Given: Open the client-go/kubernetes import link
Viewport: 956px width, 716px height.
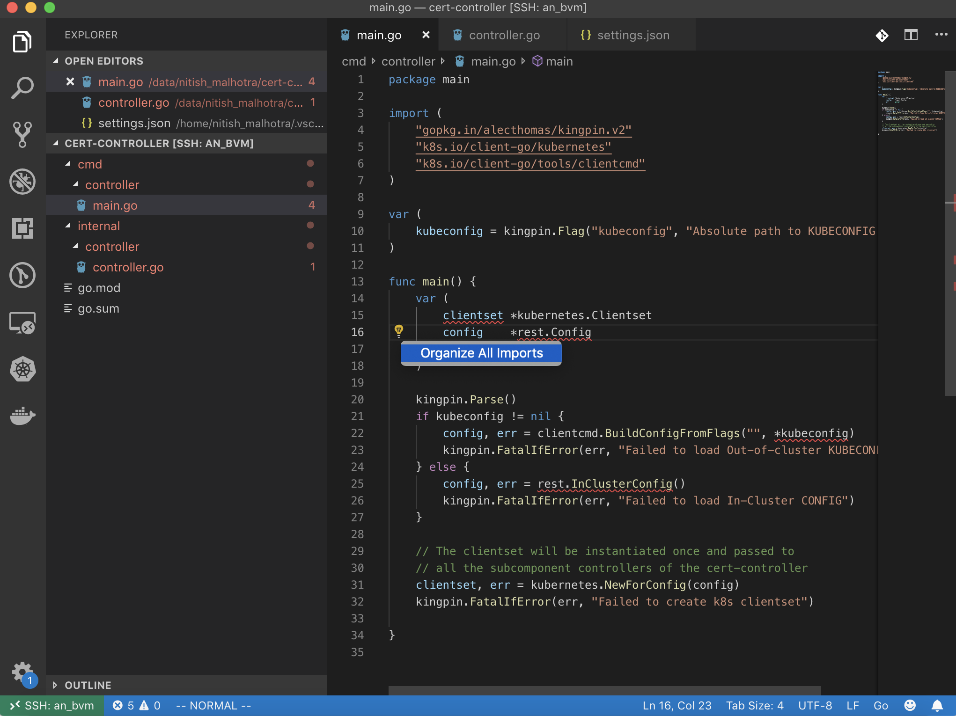Looking at the screenshot, I should tap(513, 147).
